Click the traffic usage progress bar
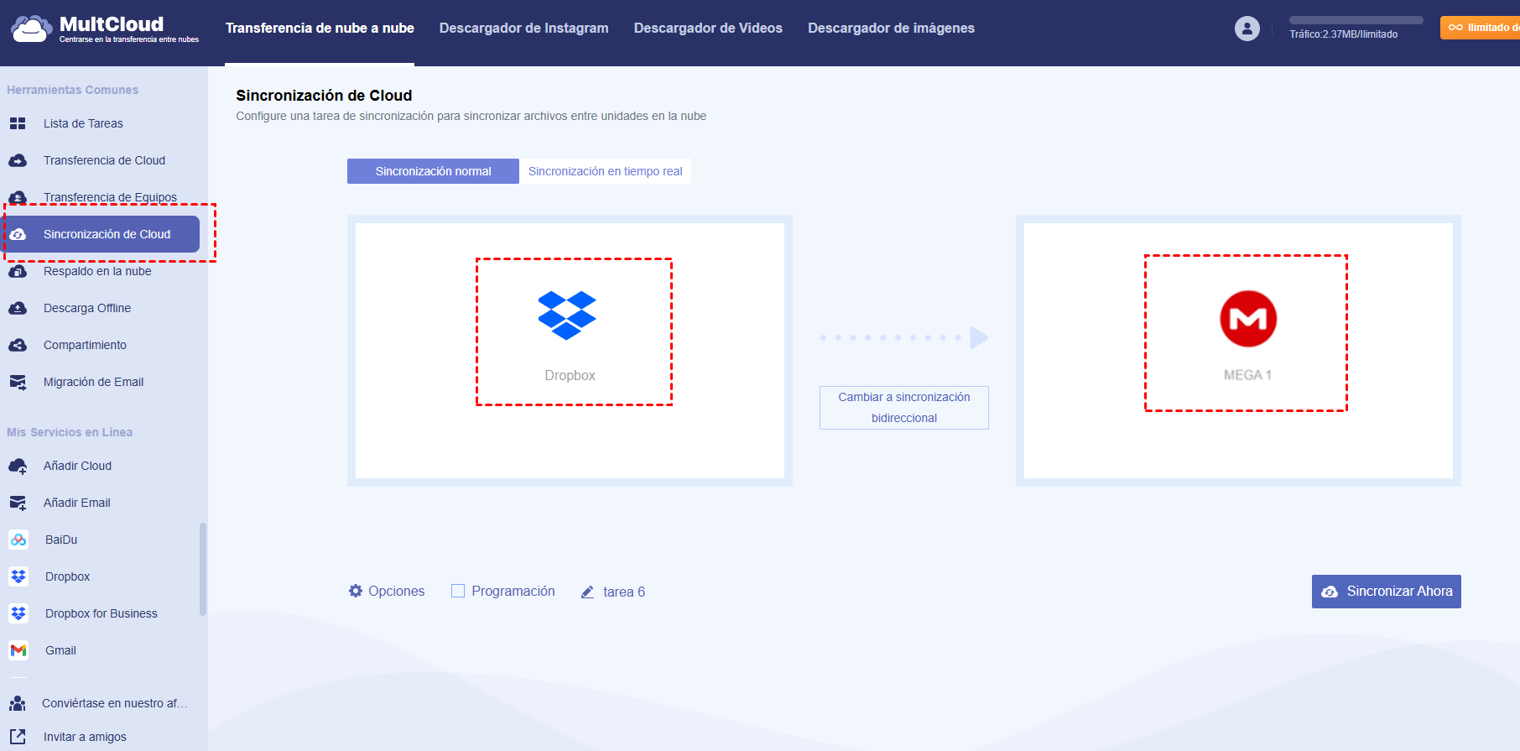The height and width of the screenshot is (751, 1520). tap(1356, 20)
